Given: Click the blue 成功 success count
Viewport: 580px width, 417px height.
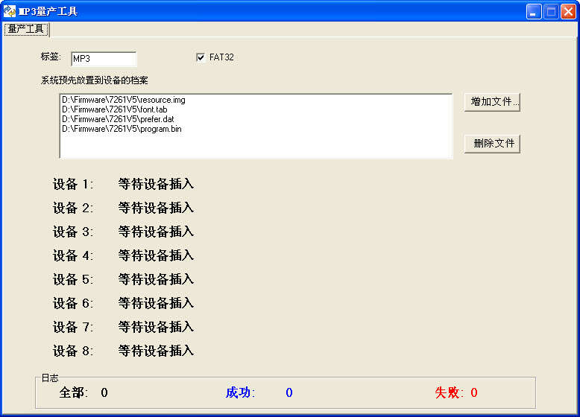Looking at the screenshot, I should click(289, 392).
